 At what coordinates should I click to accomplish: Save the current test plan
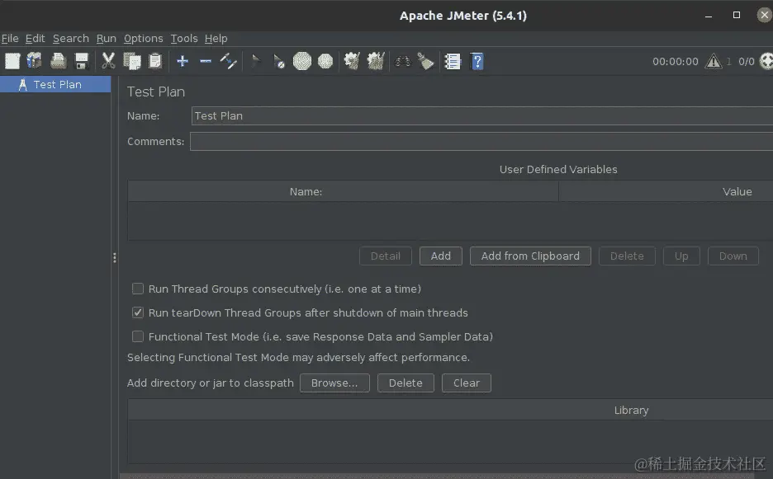[80, 61]
